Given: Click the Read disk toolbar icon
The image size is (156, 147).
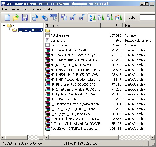Looking at the screenshot, I should click(x=35, y=18).
